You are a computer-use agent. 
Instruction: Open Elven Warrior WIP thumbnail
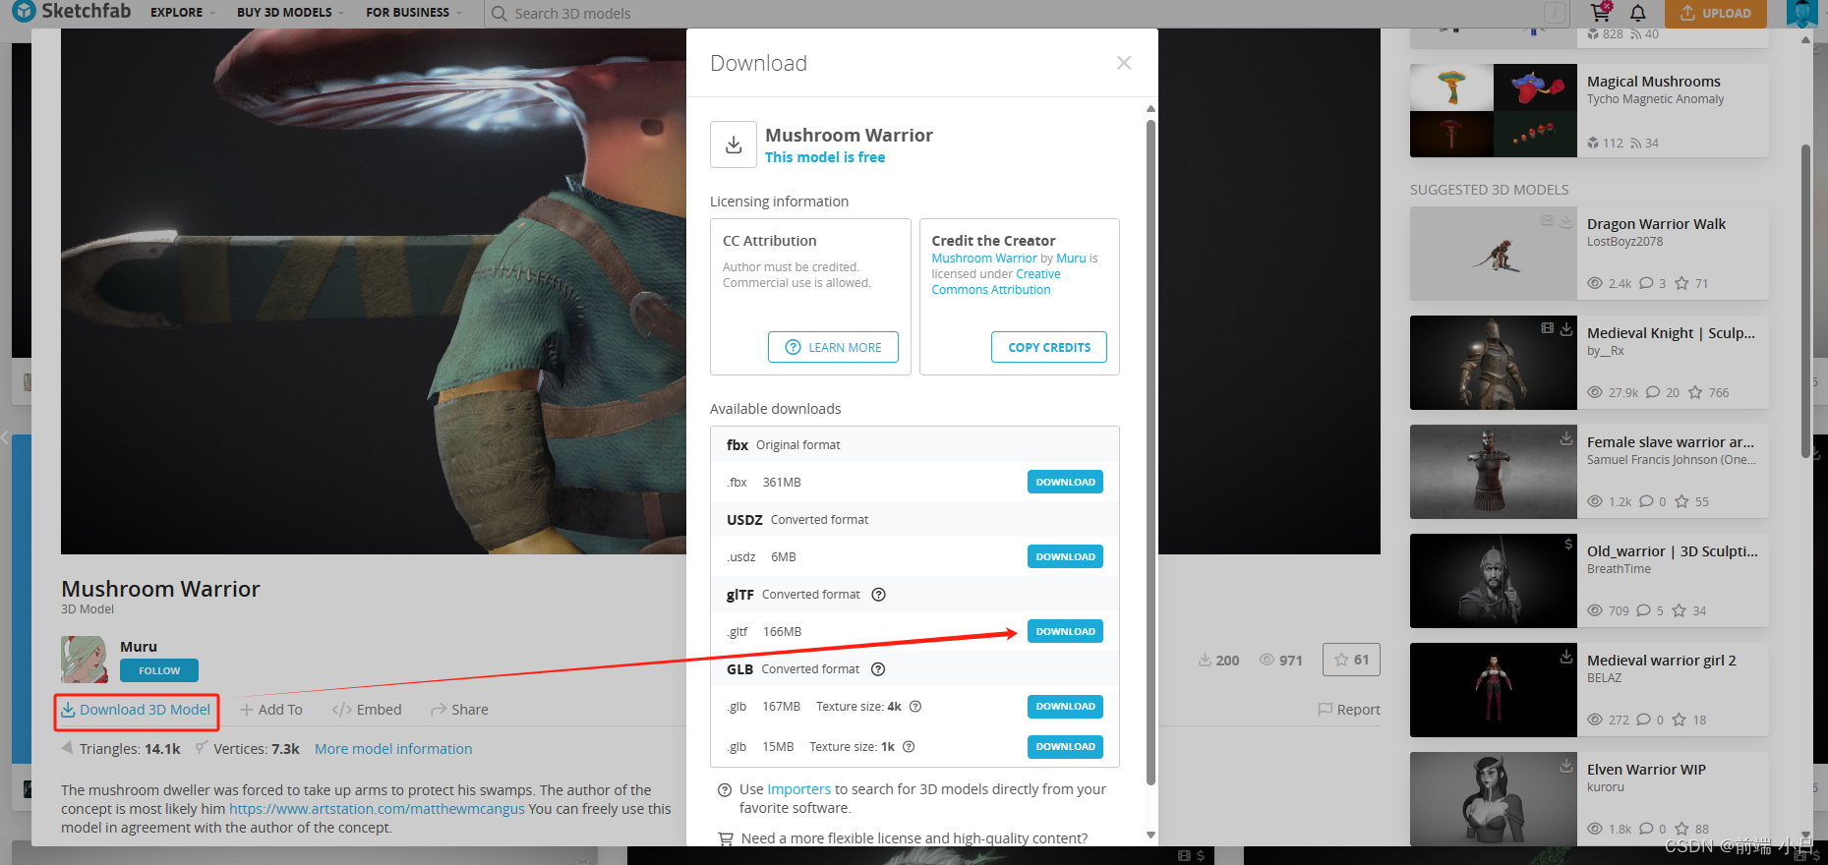pyautogui.click(x=1493, y=798)
